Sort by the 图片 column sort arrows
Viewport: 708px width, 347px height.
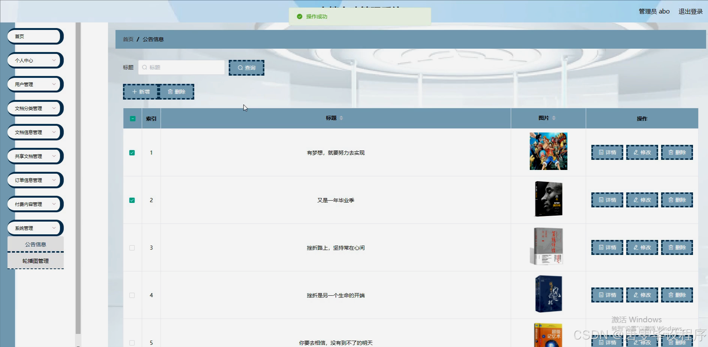(x=554, y=118)
